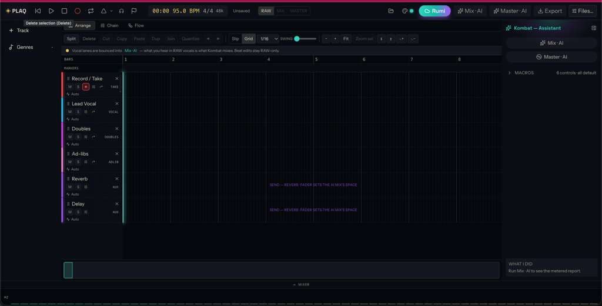602x306 pixels.
Task: Solo the Record / Take track
Action: (x=78, y=87)
